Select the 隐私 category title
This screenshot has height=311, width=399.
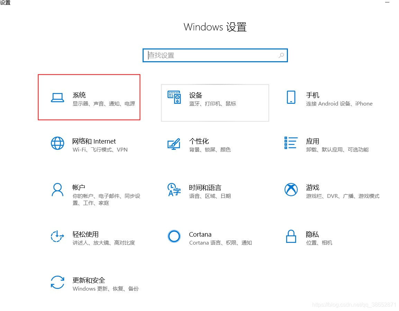click(x=312, y=234)
